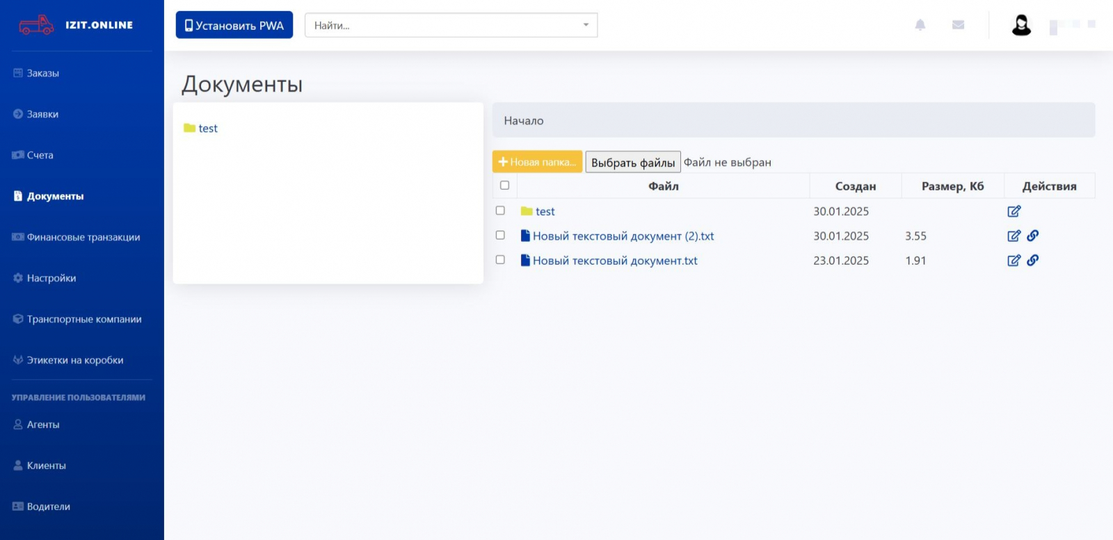Copy link icon for 3.55 KB document
Image resolution: width=1113 pixels, height=540 pixels.
click(1033, 236)
